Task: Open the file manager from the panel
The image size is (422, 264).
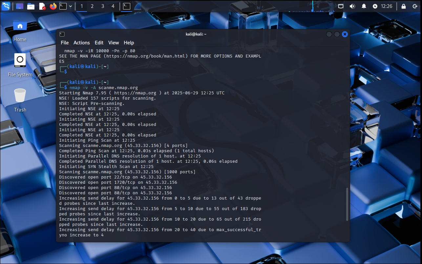Action: click(x=31, y=6)
